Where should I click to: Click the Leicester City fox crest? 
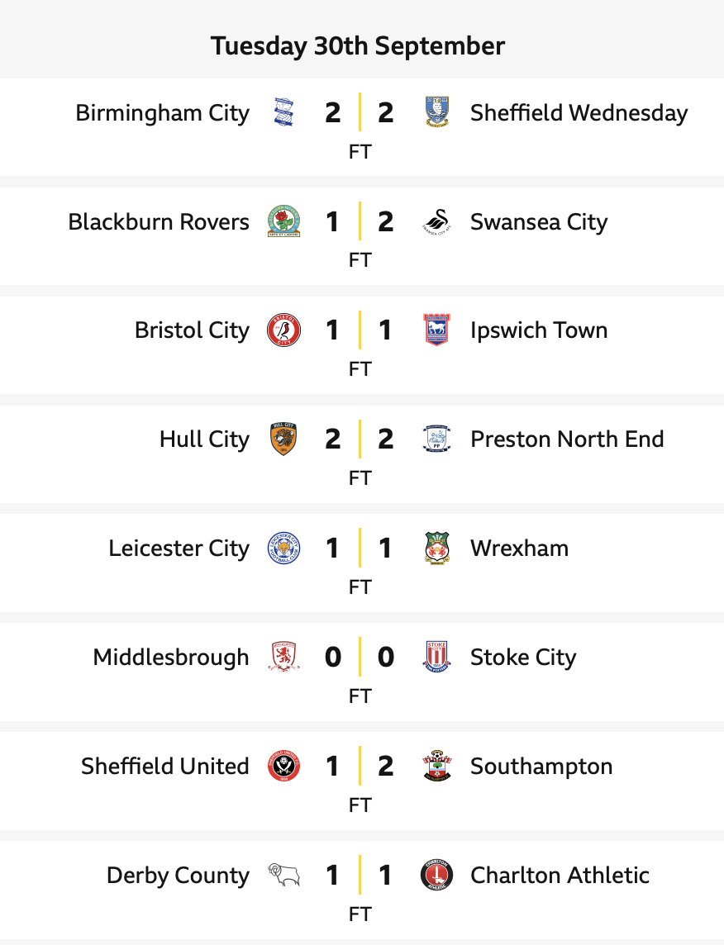(283, 548)
